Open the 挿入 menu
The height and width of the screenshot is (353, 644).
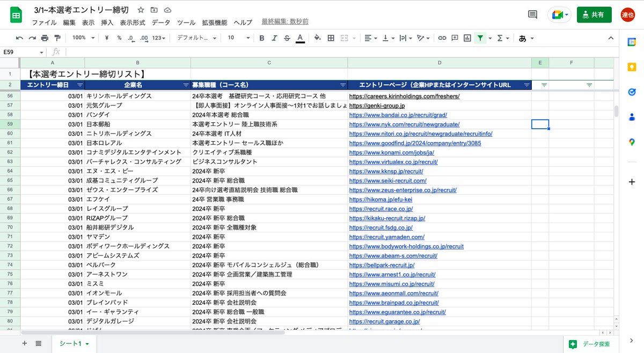click(x=107, y=23)
